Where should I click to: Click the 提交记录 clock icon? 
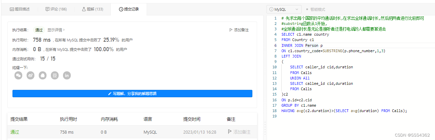(x=121, y=9)
